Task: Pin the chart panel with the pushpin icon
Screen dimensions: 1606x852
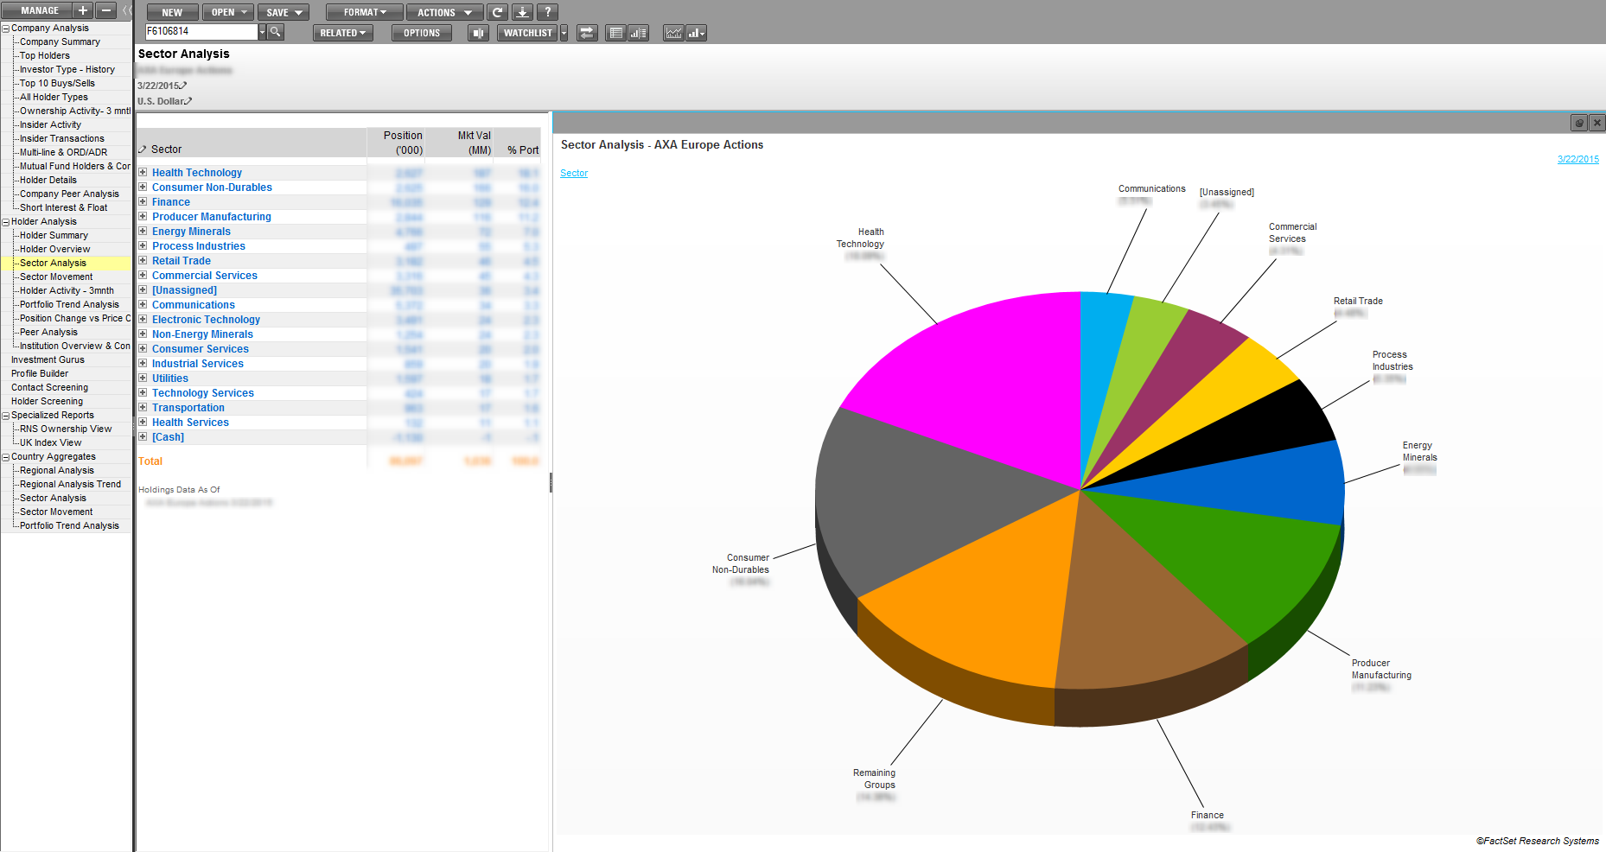Action: click(1579, 123)
